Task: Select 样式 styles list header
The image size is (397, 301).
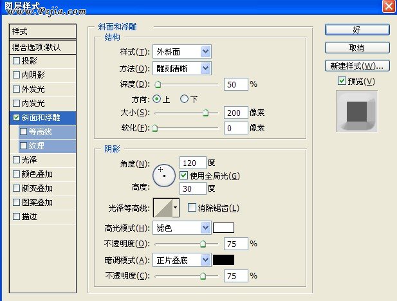Action: (42, 32)
